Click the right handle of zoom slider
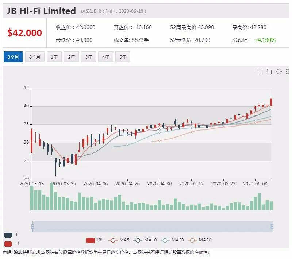 pos(272,227)
